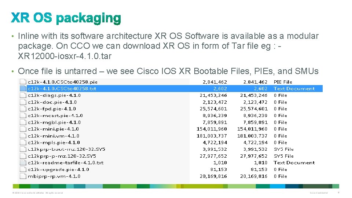Click the file icon beside c12k-4.1.0.CSCto40258.pie

[x=23, y=82]
